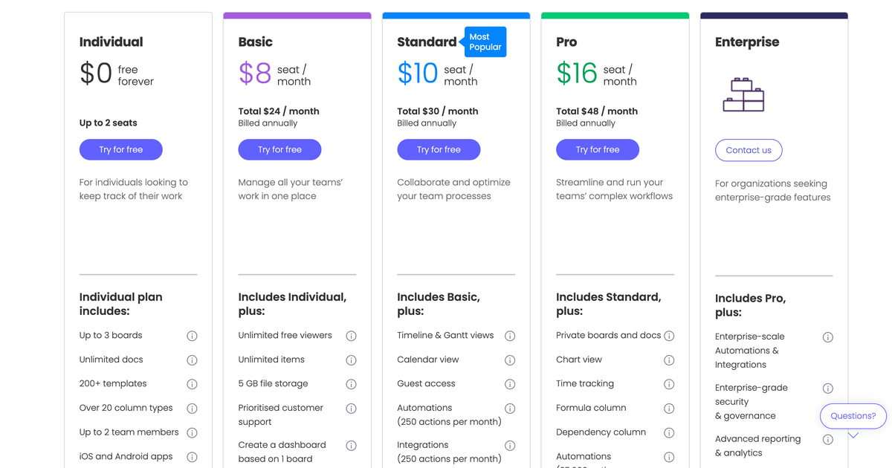
Task: Expand the chevron below Questions button
Action: (x=853, y=435)
